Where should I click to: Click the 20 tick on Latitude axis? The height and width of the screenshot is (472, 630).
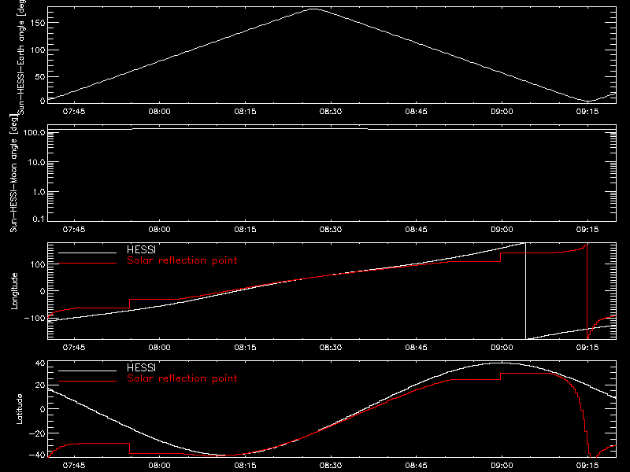(x=40, y=385)
